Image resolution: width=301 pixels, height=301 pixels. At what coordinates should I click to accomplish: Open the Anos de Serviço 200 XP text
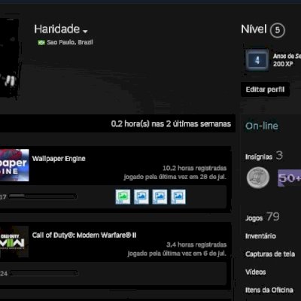tap(287, 60)
